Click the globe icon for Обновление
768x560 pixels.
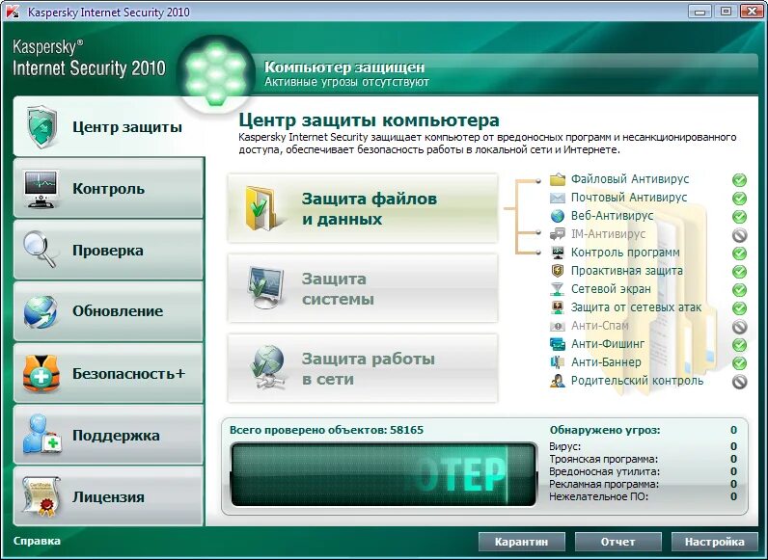[41, 311]
